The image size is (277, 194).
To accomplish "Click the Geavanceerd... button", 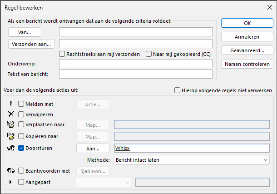I will point(247,50).
